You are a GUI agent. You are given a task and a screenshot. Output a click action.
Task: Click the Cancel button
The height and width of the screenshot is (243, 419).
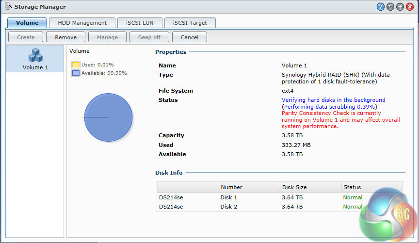click(x=189, y=37)
